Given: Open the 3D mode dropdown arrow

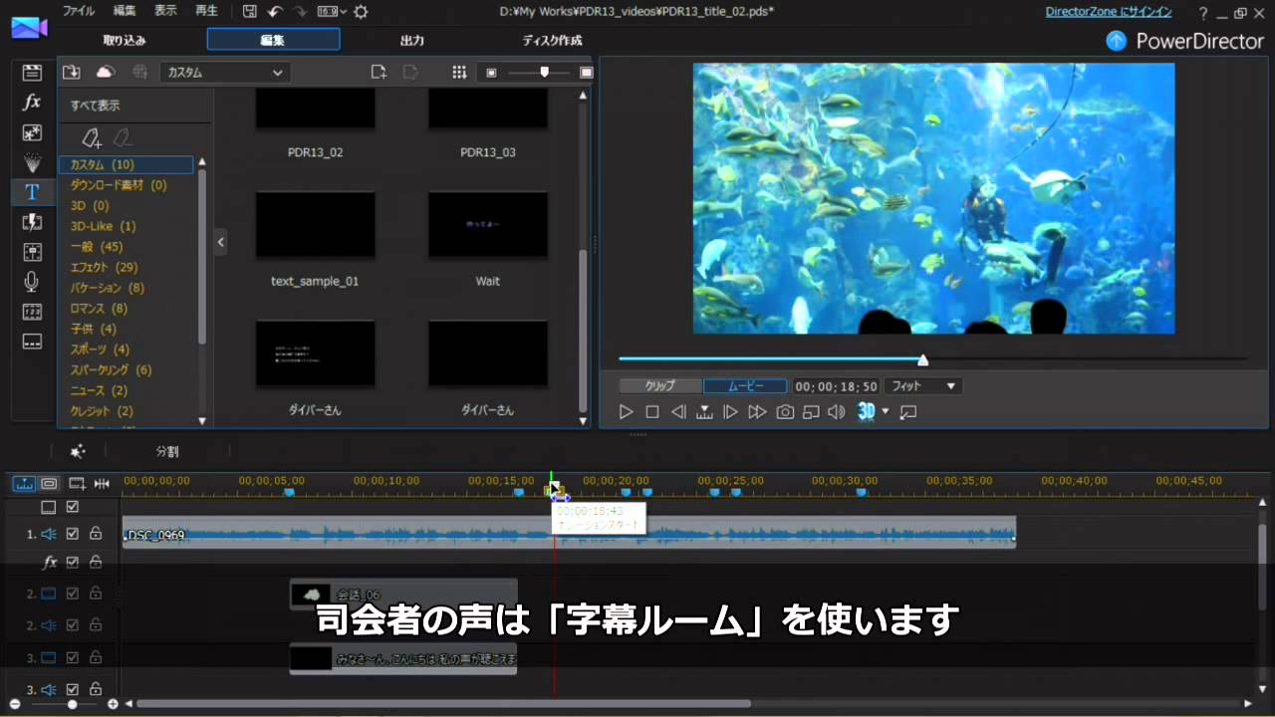Looking at the screenshot, I should [x=885, y=411].
